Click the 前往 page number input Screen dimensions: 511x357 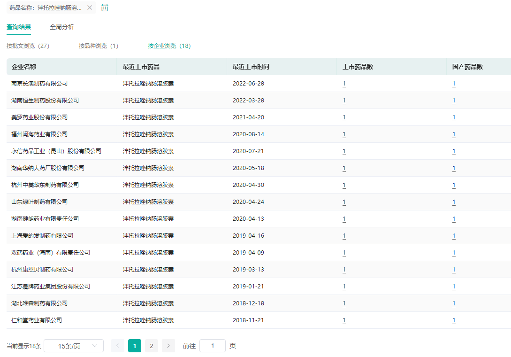(212, 346)
